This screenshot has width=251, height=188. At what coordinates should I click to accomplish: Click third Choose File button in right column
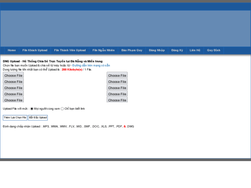[x=117, y=88]
